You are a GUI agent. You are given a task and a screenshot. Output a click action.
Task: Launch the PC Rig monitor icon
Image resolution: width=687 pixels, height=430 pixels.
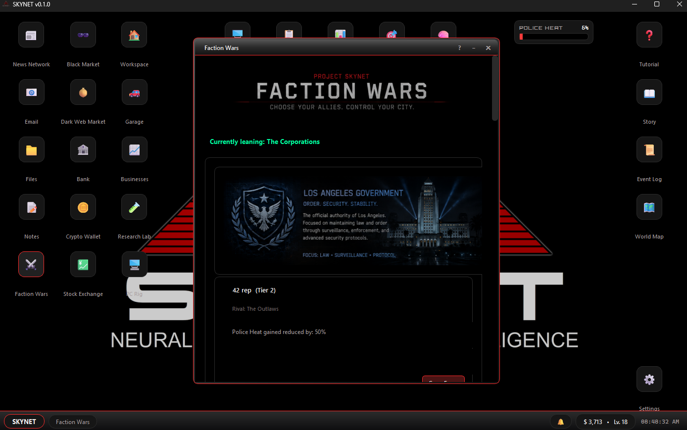(x=134, y=265)
